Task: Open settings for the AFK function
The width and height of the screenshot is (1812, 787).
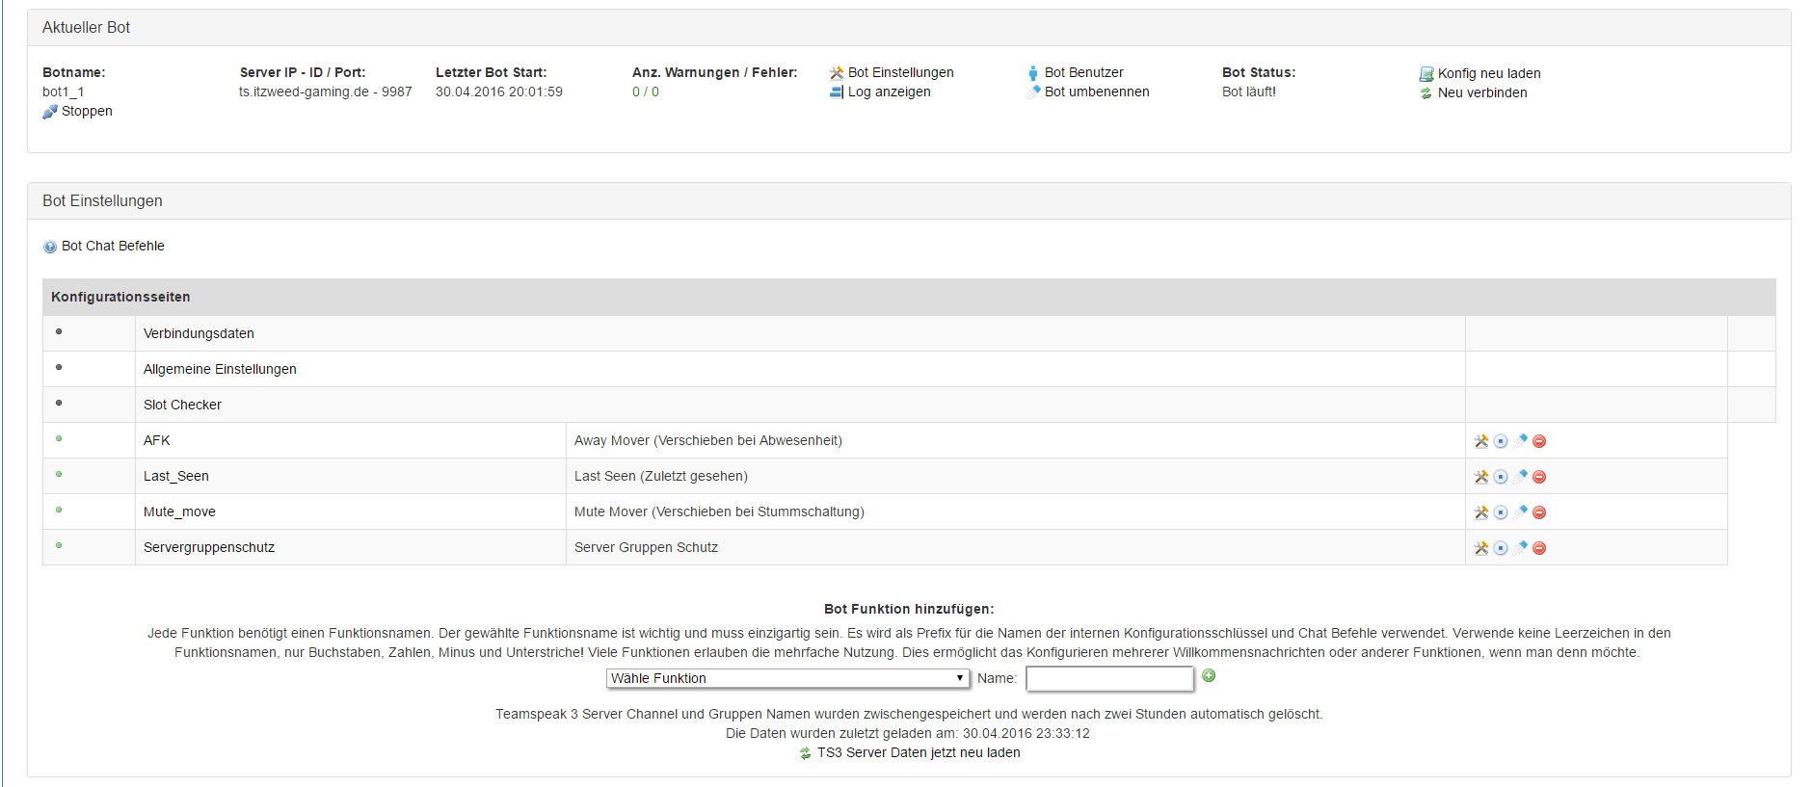Action: tap(1481, 441)
